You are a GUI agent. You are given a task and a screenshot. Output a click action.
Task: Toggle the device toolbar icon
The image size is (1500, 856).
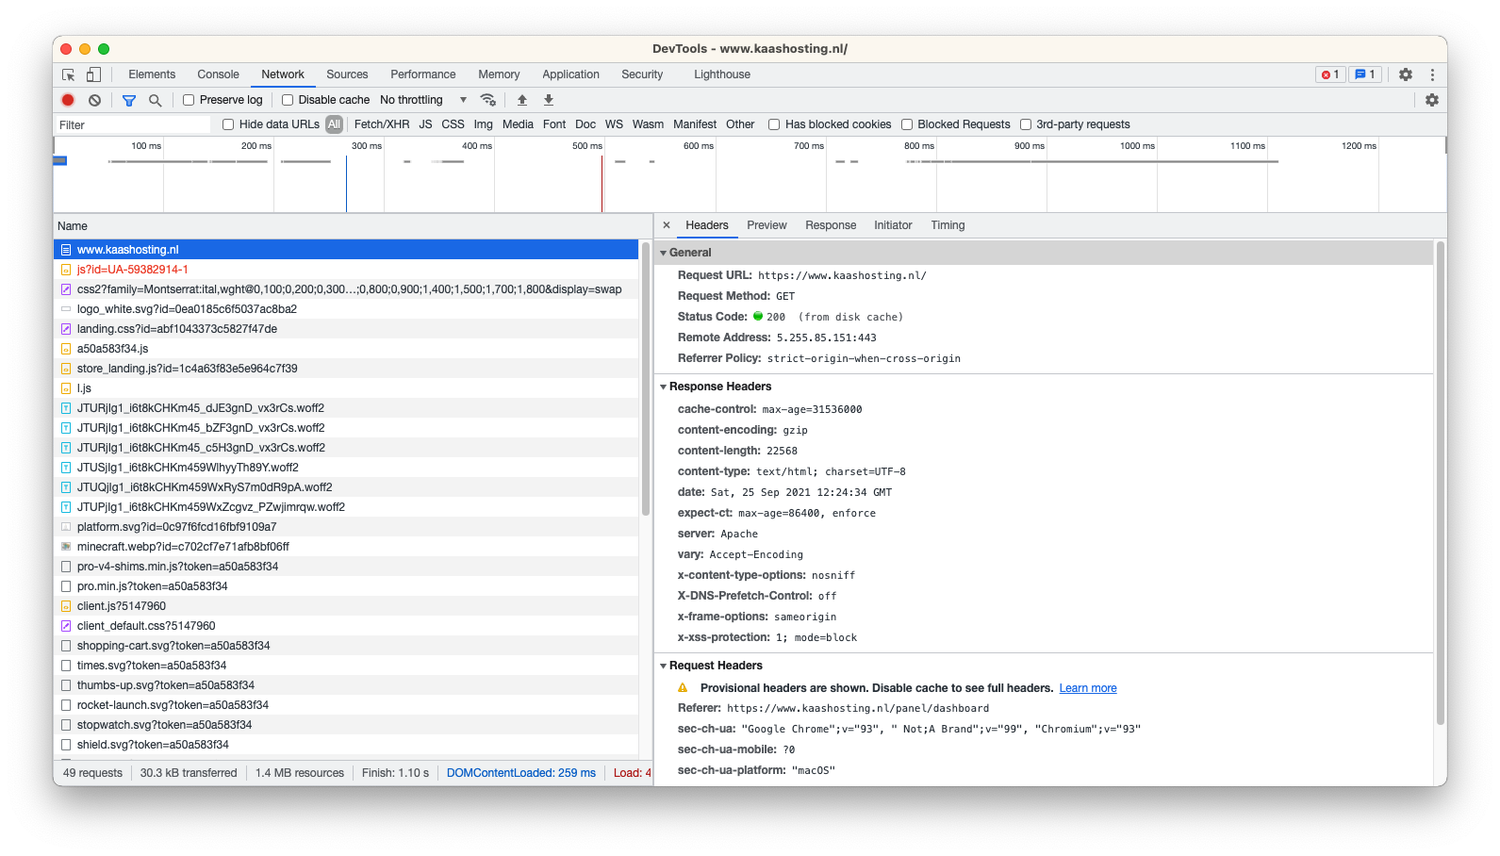coord(93,74)
